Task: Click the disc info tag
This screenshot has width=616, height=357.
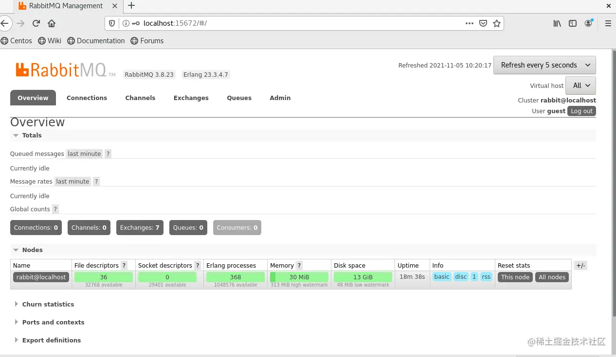Action: click(461, 277)
